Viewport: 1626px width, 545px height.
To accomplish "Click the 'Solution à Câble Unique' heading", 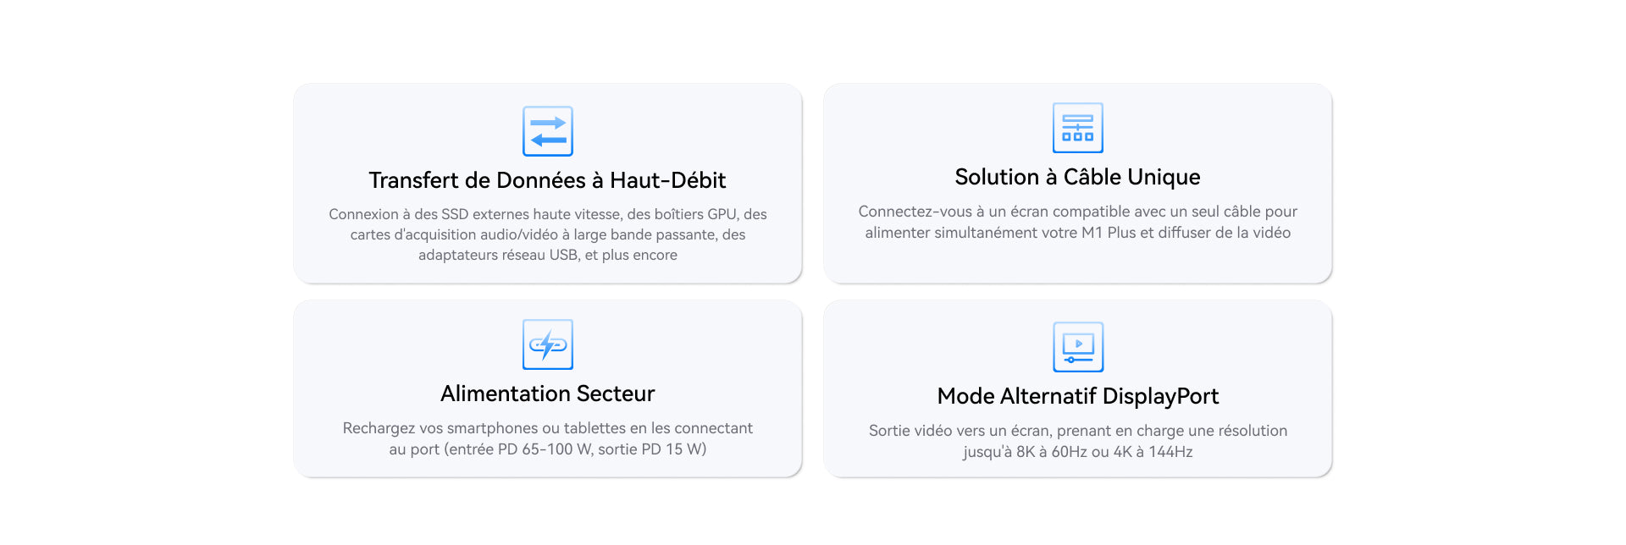I will [1077, 177].
